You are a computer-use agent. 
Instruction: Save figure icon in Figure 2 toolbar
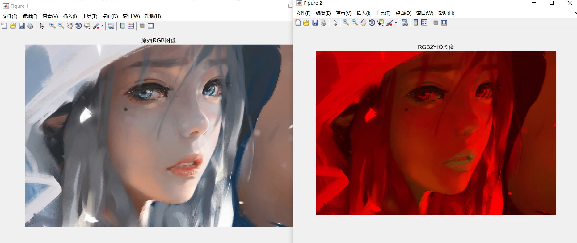pyautogui.click(x=315, y=23)
